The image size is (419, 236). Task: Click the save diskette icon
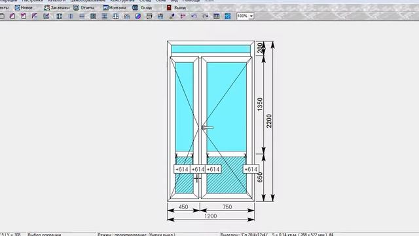[x=160, y=16]
